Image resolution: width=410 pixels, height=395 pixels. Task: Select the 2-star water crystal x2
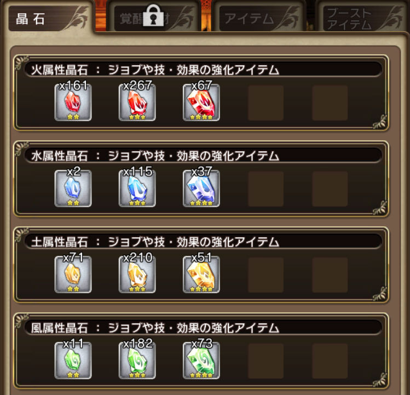(x=73, y=188)
